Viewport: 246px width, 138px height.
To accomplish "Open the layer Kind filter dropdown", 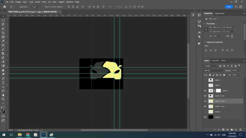I will (210, 66).
